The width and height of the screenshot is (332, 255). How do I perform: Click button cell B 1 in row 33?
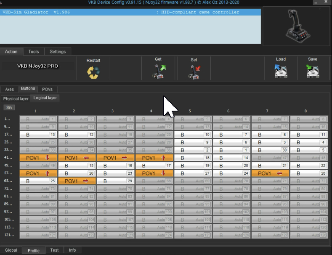[x=231, y=150]
